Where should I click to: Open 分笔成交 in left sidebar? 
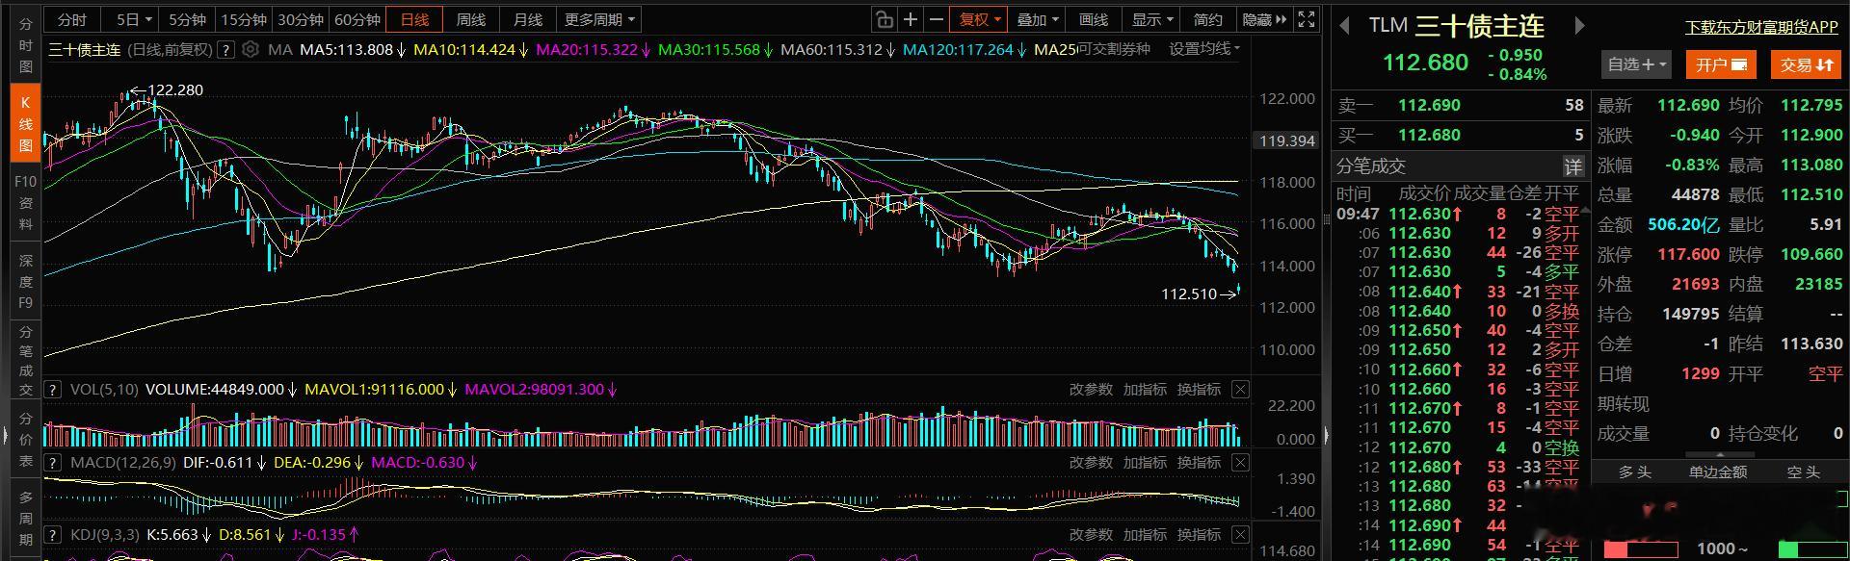pyautogui.click(x=26, y=361)
